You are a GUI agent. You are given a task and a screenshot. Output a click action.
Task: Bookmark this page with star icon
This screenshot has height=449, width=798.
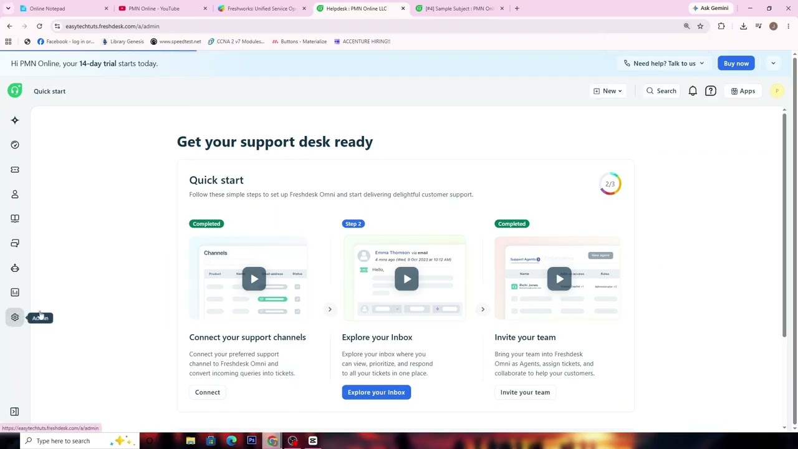tap(700, 26)
